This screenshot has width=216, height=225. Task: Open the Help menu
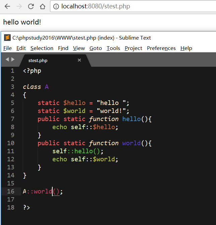pyautogui.click(x=186, y=48)
